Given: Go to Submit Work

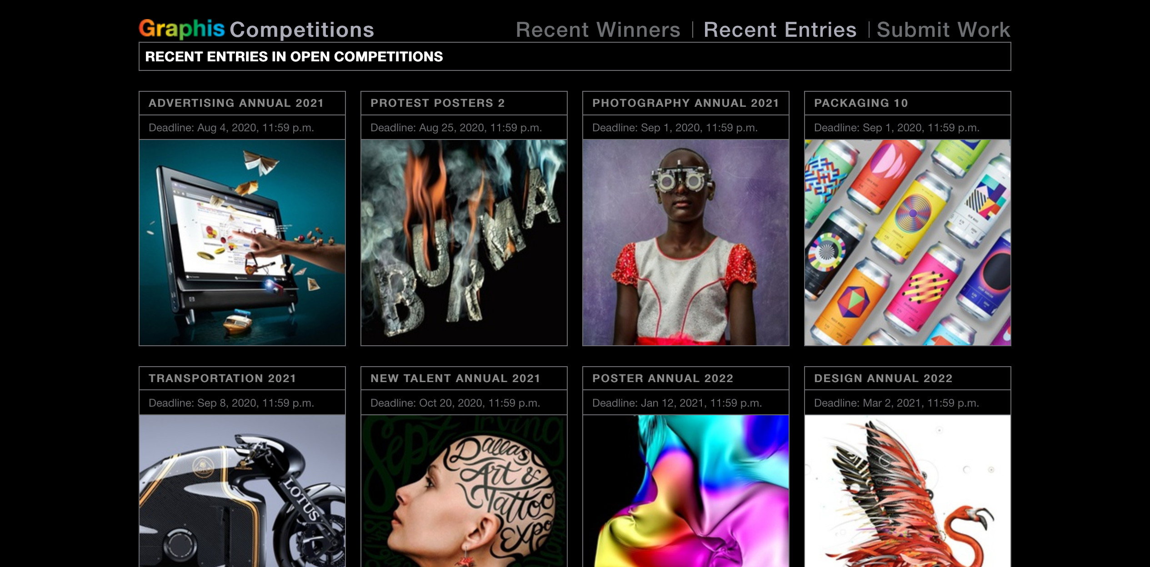Looking at the screenshot, I should click(x=944, y=30).
